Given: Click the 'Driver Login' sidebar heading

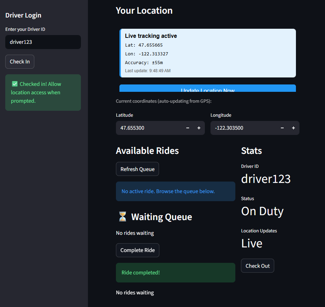Looking at the screenshot, I should [x=23, y=15].
